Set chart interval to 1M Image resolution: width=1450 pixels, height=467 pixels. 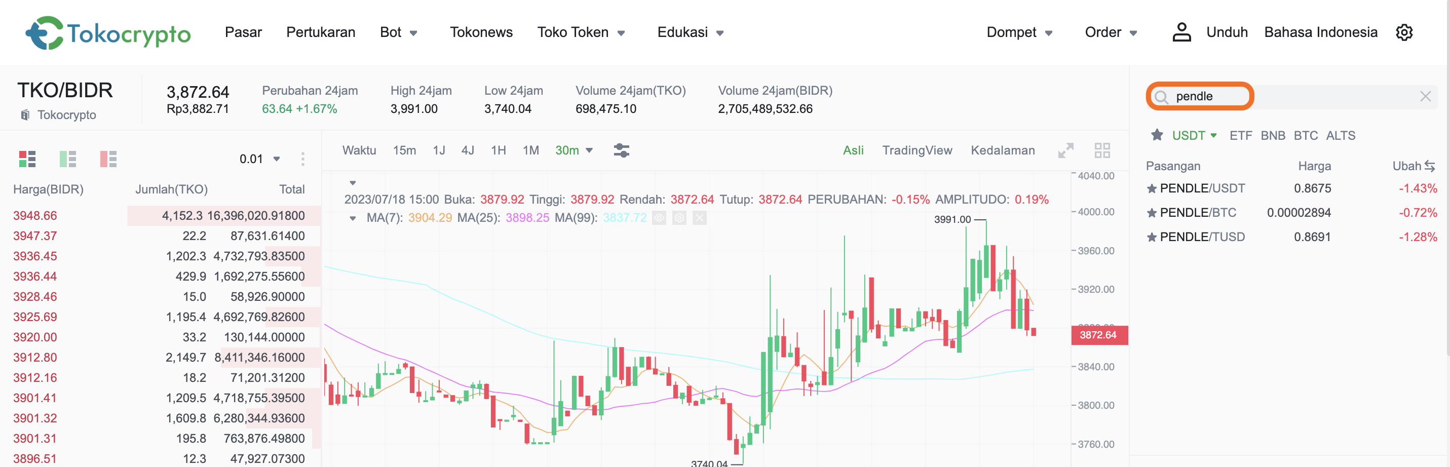click(530, 150)
